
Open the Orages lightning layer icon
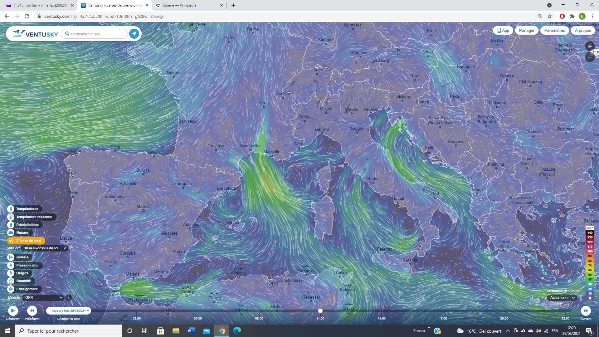tap(11, 273)
